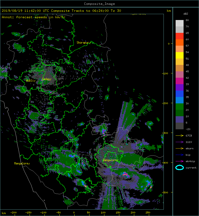Image resolution: width=199 pixels, height=216 pixels.
Task: Click the 150 tick on bottom axis
Action: coord(118,213)
